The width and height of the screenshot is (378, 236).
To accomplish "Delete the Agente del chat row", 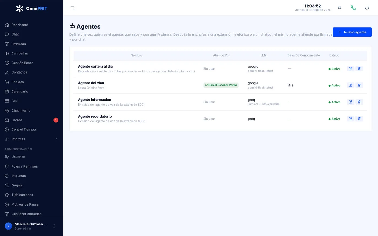I will pos(359,85).
